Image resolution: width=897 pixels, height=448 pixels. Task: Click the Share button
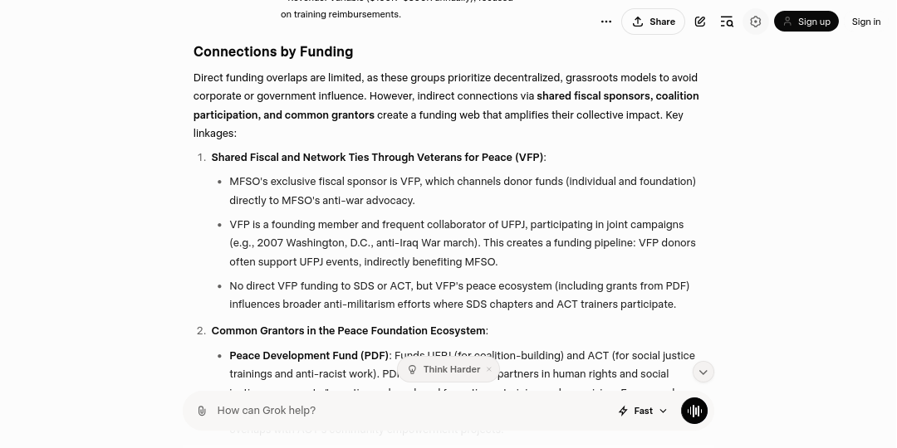[x=653, y=22]
